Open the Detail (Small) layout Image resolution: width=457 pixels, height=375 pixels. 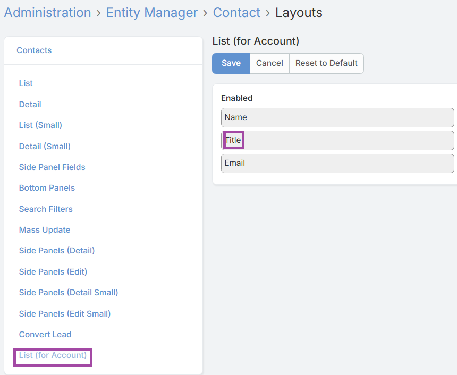point(45,146)
